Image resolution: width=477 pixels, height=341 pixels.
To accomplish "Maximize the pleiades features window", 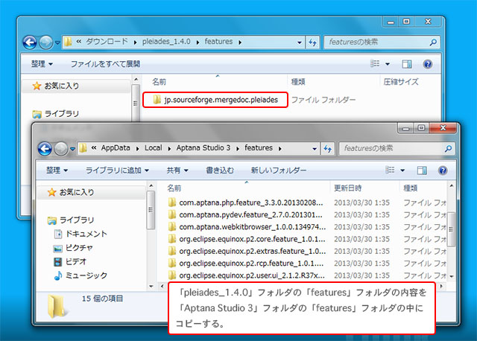I will [x=406, y=22].
